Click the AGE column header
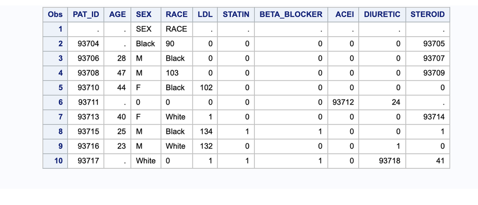The width and height of the screenshot is (478, 205). pyautogui.click(x=117, y=15)
